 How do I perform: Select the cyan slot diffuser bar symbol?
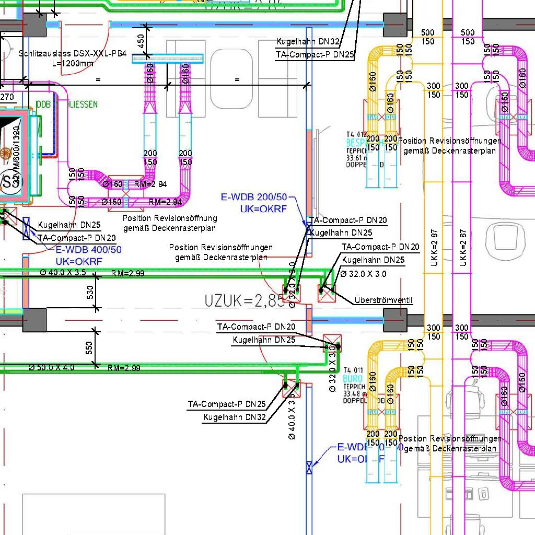tap(168, 59)
